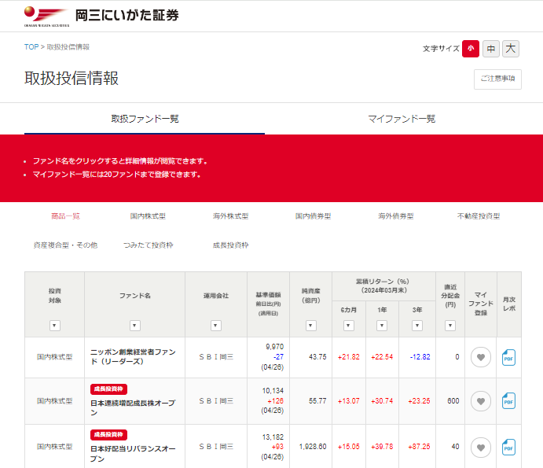Open sort dropdown under 6カ月 return column
Viewport: 543px width, 468px height.
[348, 326]
